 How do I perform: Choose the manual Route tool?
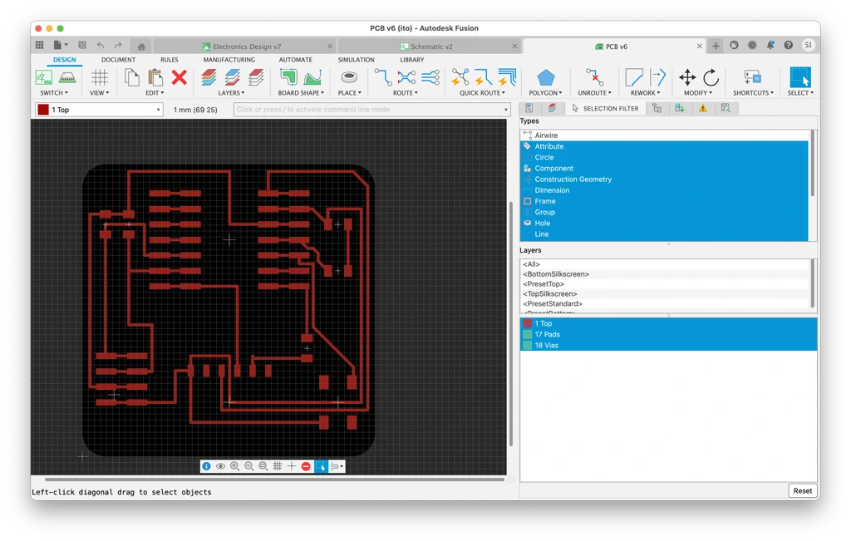pyautogui.click(x=382, y=77)
